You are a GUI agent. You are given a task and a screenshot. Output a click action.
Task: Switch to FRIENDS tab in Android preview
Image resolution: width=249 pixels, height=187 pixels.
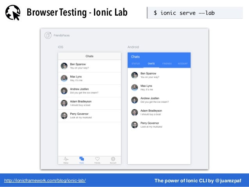[x=167, y=64]
